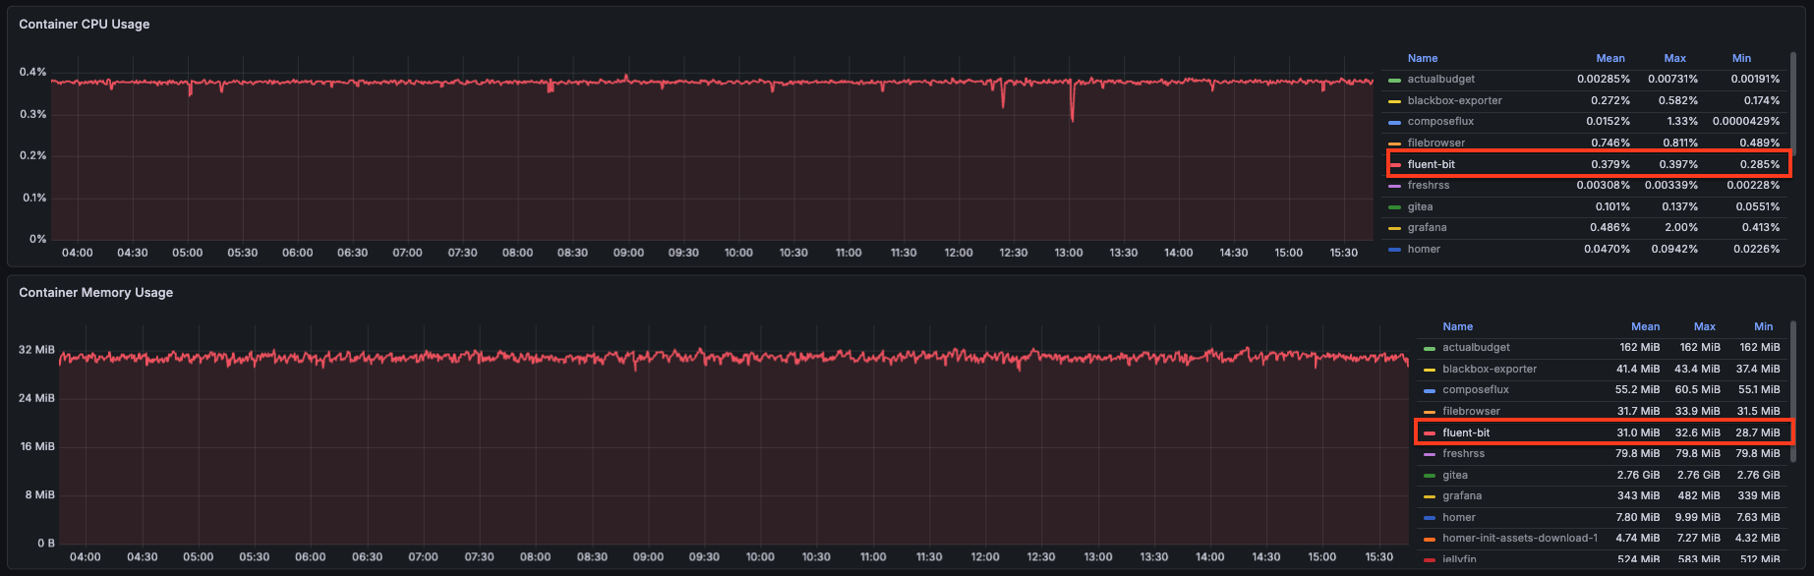Click composeflux color swatch in CPU Usage legend

pos(1394,122)
